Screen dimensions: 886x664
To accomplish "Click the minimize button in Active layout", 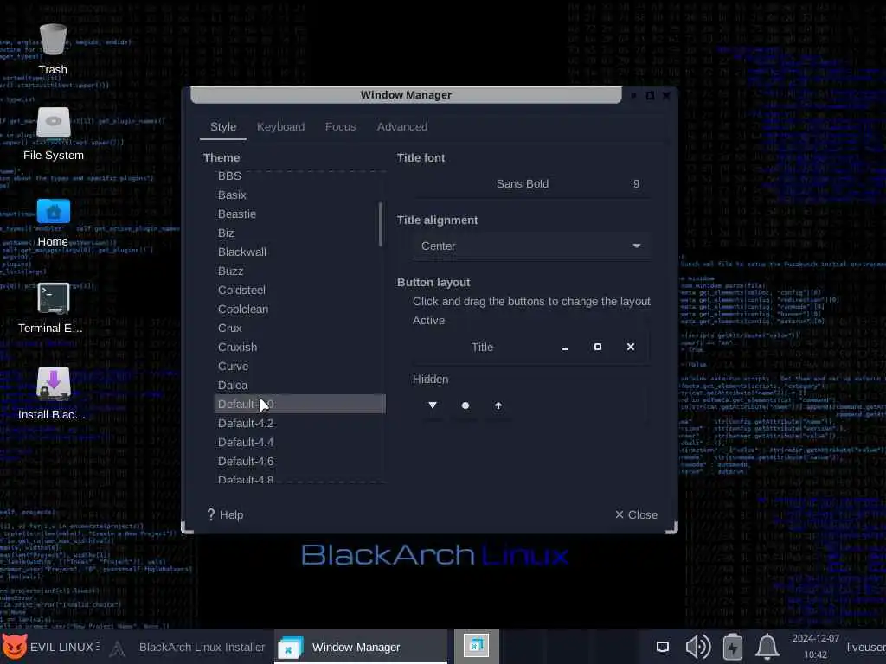I will click(x=564, y=348).
